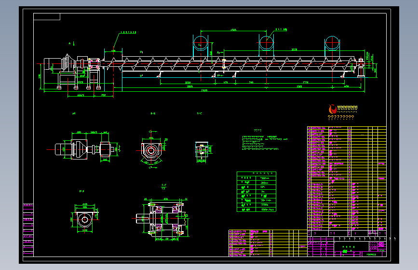Click the yellow parts list table

coord(347,178)
